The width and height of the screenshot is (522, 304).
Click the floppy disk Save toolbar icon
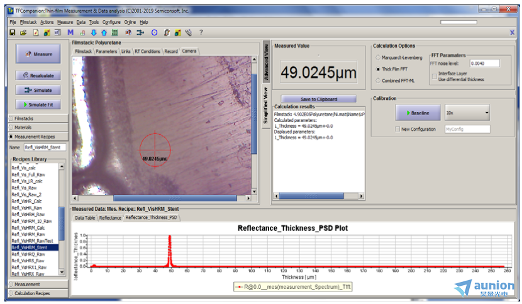[x=13, y=33]
